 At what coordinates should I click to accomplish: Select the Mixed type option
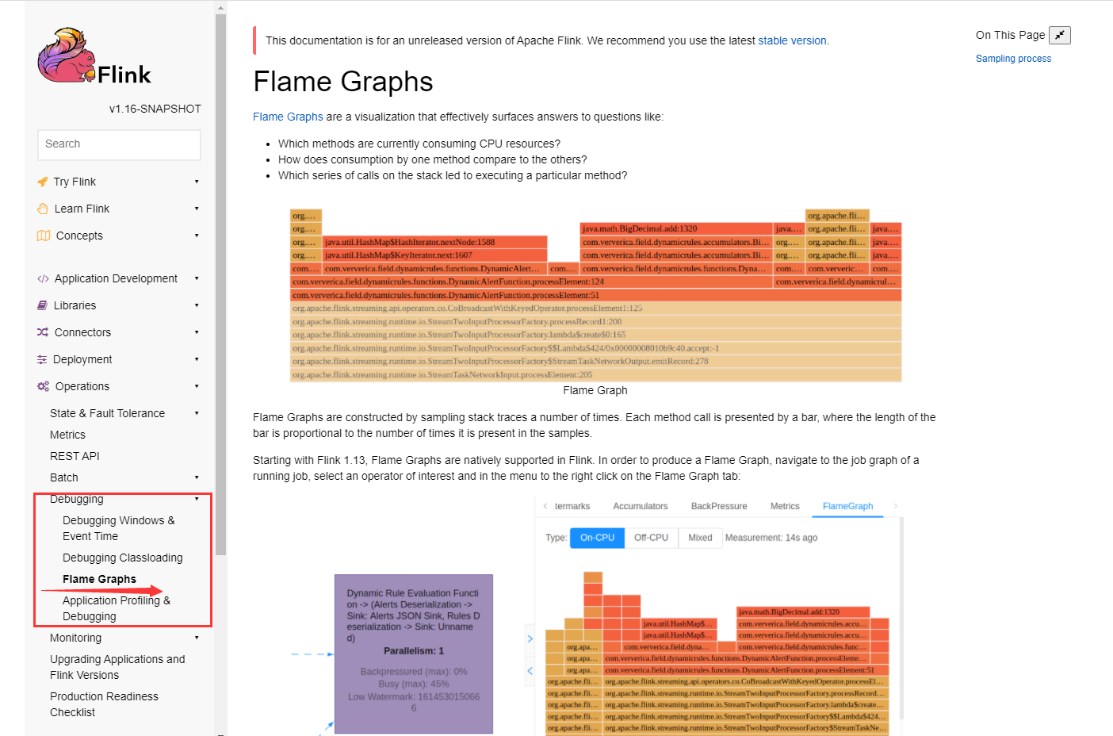pos(700,538)
